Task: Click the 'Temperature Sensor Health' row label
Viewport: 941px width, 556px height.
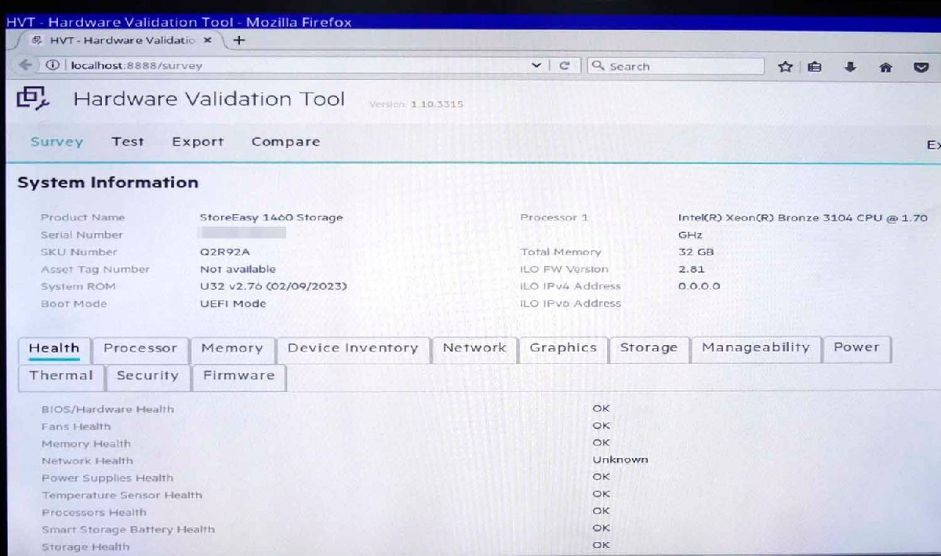Action: pyautogui.click(x=122, y=496)
